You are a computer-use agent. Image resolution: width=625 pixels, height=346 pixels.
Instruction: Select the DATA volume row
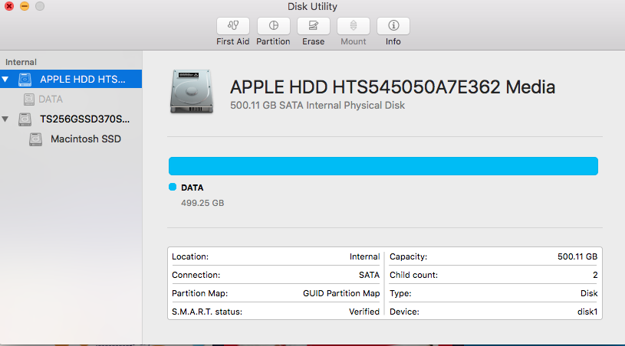click(x=71, y=99)
